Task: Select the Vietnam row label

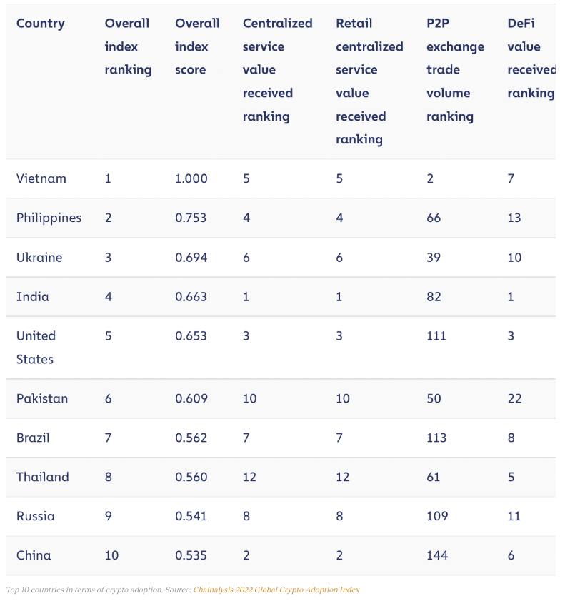Action: tap(41, 178)
